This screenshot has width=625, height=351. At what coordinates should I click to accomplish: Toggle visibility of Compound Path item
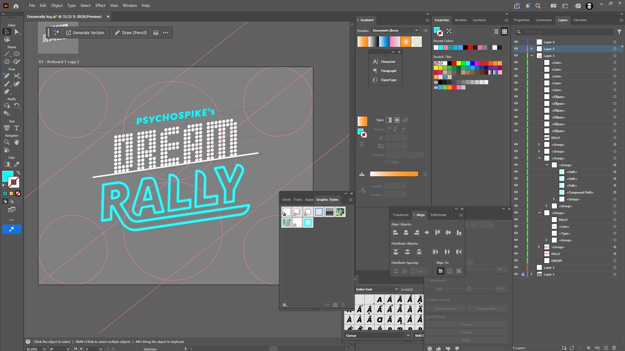pos(516,192)
